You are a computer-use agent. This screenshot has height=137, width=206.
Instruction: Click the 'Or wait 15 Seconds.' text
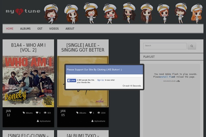coord(132,86)
